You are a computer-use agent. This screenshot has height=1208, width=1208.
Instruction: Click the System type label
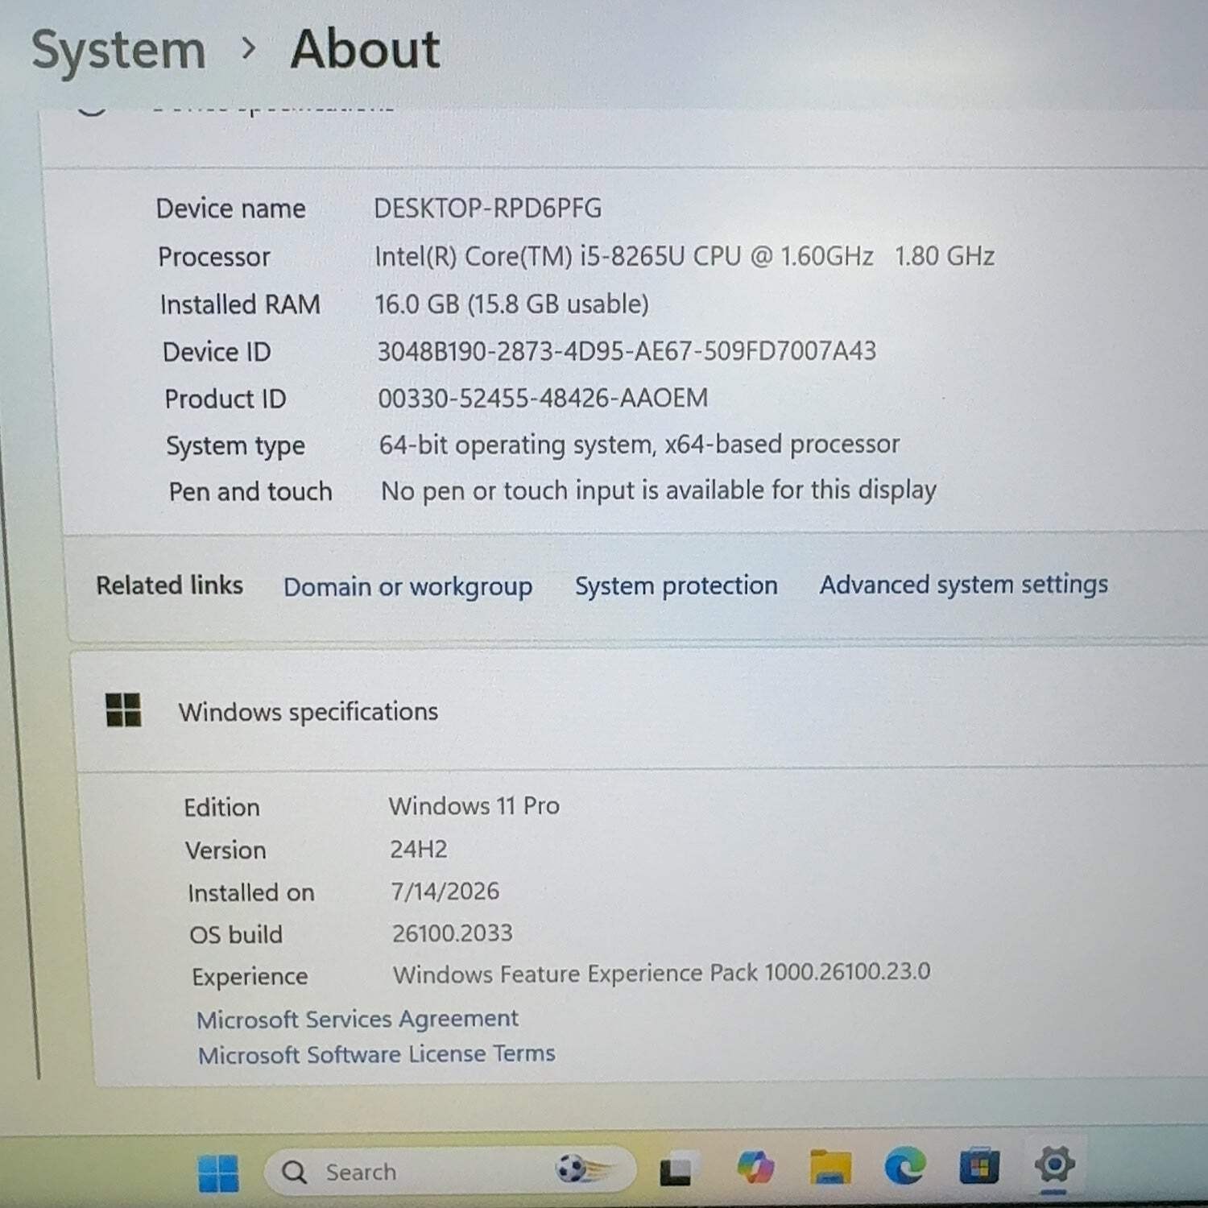coord(235,446)
